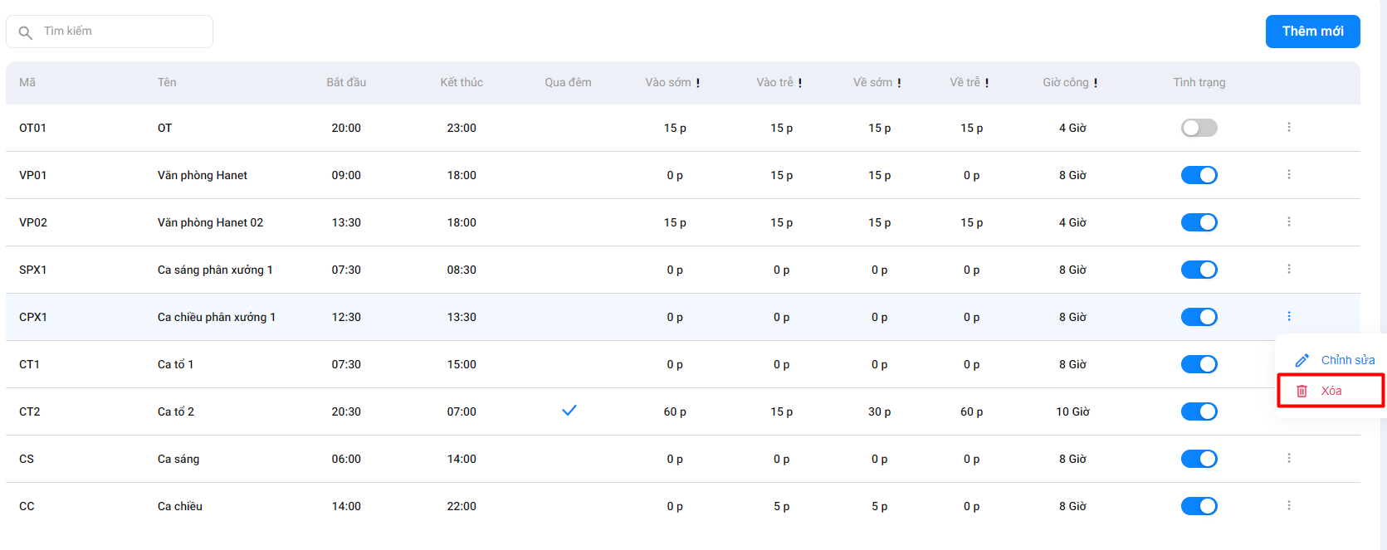The width and height of the screenshot is (1387, 550).
Task: Click the info mark beside Về trễ
Action: point(987,83)
